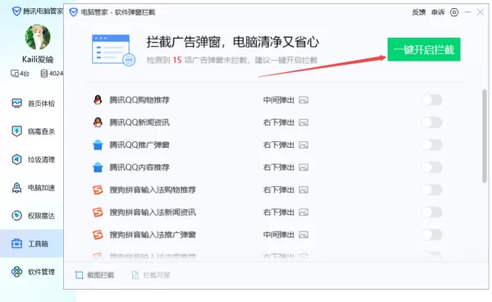Click 中间弹出 text in 搜狗拼音输入法推广弹窗 row

[279, 235]
